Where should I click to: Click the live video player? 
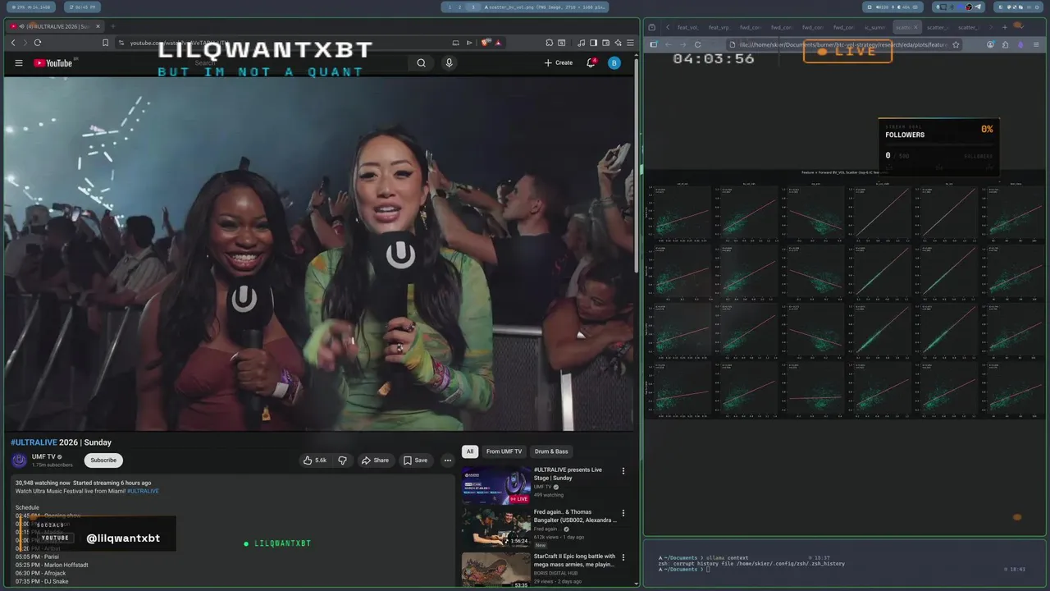[x=318, y=253]
